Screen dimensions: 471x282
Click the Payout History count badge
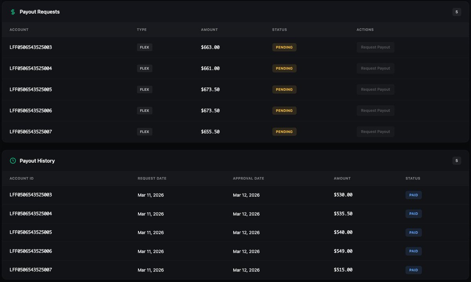click(456, 161)
